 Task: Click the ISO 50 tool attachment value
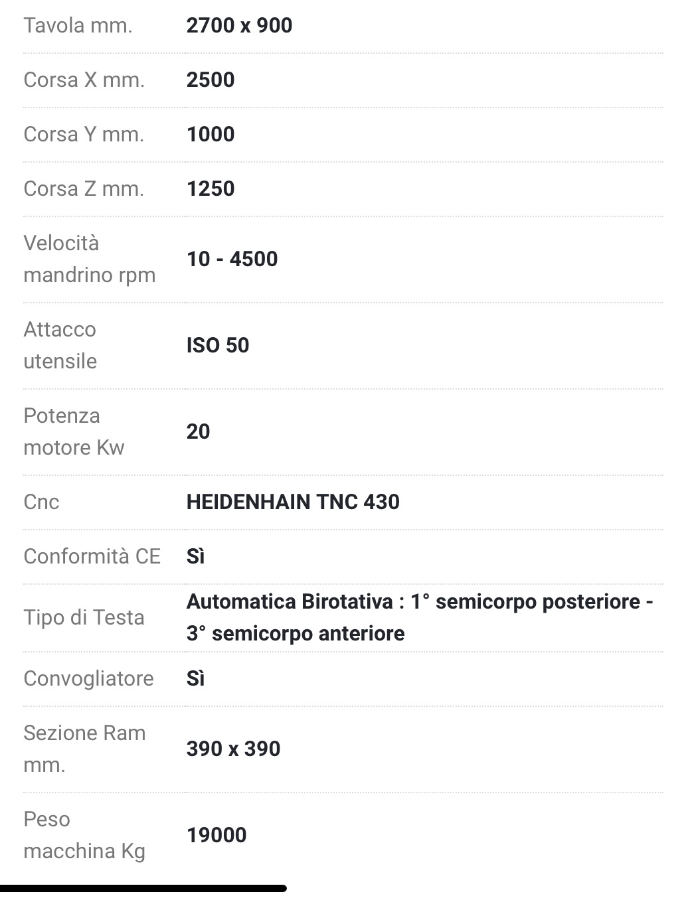[x=218, y=345]
